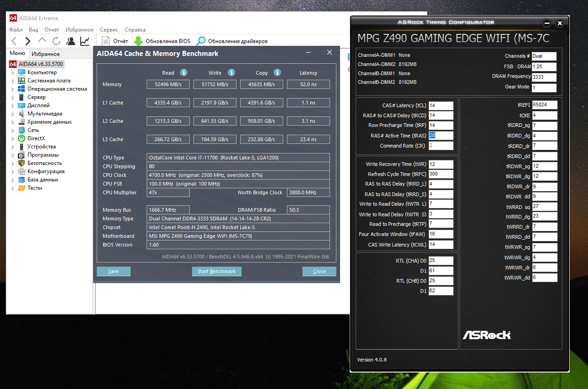Select the Компьютер monitor icon in the tree
Image resolution: width=588 pixels, height=389 pixels.
coord(22,72)
